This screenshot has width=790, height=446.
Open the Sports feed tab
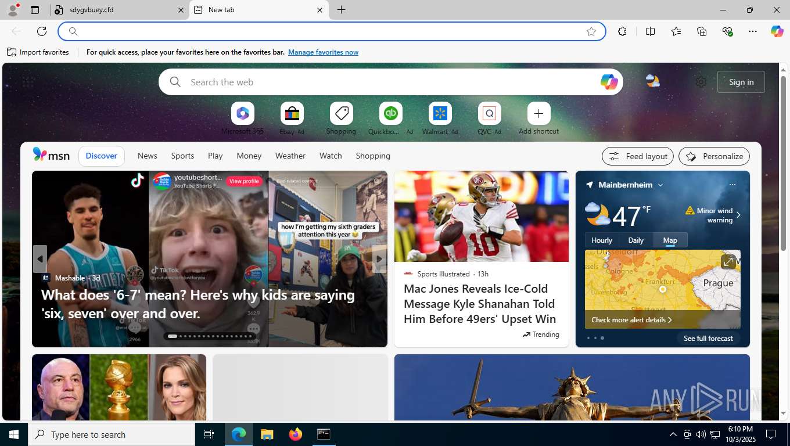[182, 156]
